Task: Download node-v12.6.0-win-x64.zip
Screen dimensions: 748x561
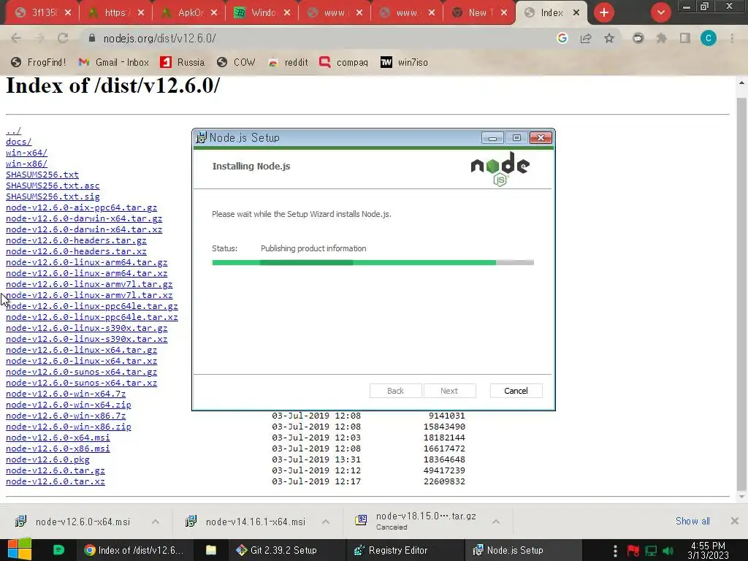Action: 68,405
